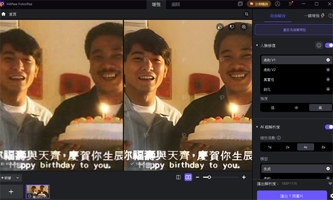333x200 pixels.
Task: Open the dropdown arrow next to 新增
Action: (18, 178)
